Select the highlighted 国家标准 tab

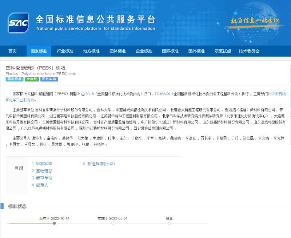pos(39,51)
